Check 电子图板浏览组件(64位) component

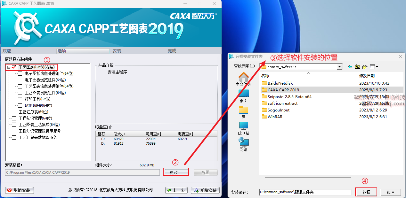(20, 80)
